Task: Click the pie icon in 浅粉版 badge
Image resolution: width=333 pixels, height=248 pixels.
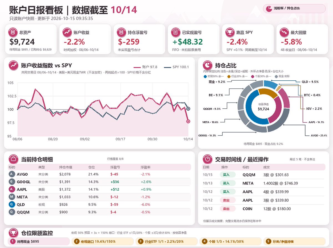Action: click(269, 9)
